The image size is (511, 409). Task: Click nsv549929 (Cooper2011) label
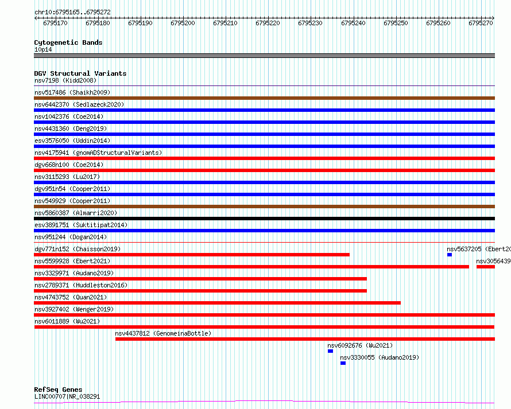(x=72, y=201)
